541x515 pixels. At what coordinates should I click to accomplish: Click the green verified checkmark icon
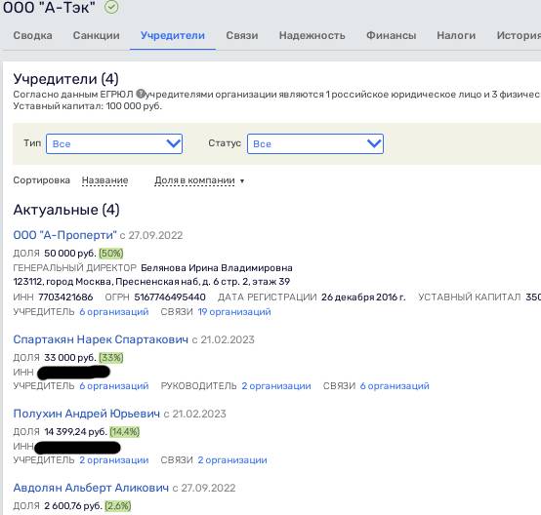click(x=111, y=7)
